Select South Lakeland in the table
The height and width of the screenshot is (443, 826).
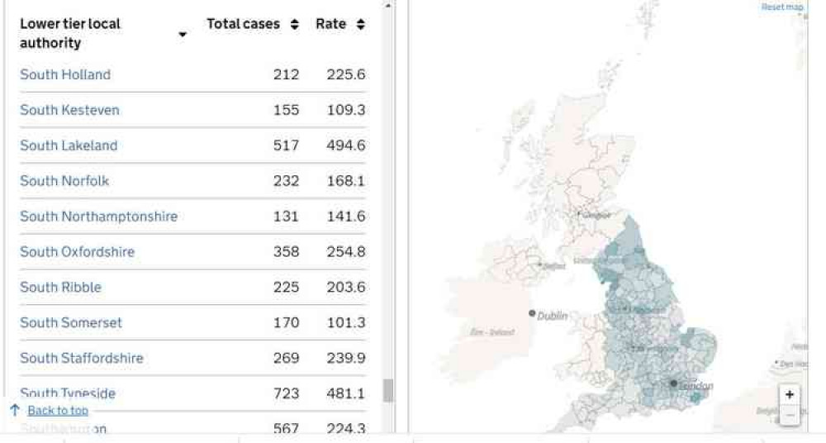point(69,145)
